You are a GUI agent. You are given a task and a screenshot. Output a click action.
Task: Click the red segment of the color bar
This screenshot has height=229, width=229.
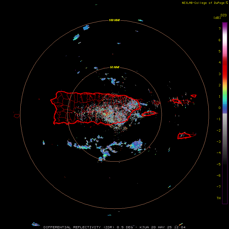[225, 69]
